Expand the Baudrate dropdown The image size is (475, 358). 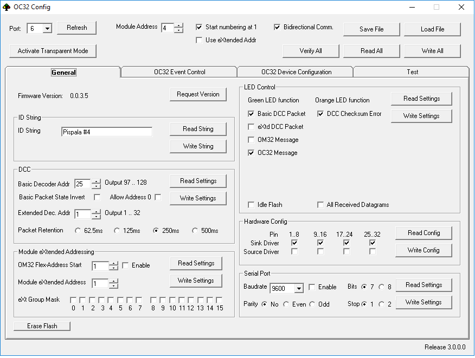click(x=298, y=288)
